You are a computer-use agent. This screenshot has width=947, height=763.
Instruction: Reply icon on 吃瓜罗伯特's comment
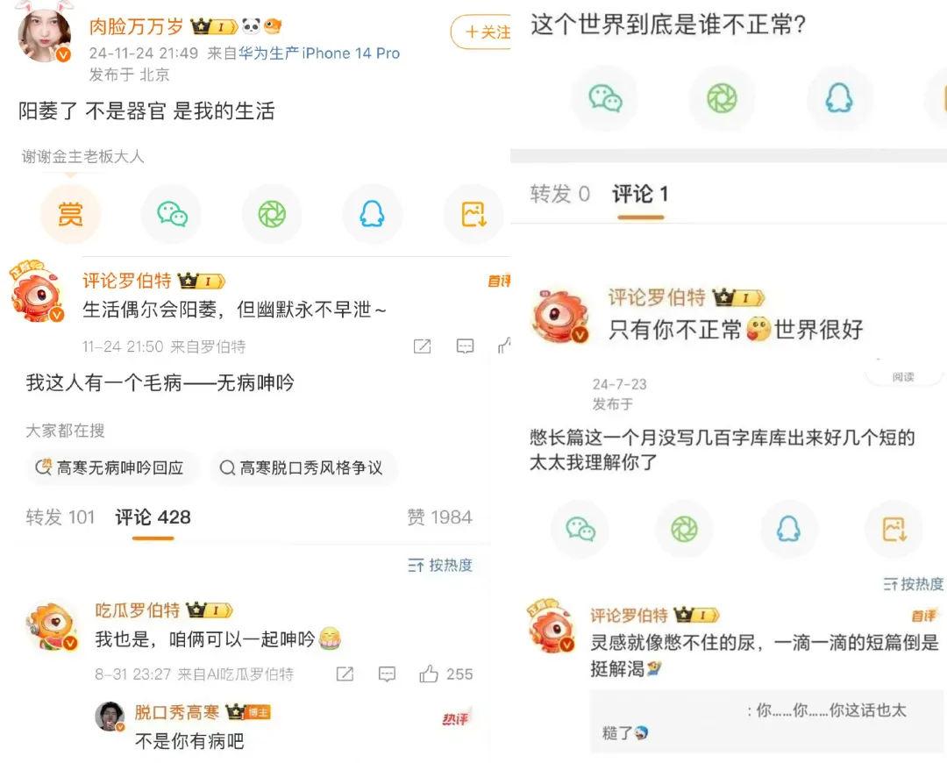pos(387,674)
